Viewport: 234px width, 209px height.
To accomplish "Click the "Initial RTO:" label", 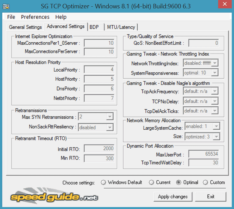I will tap(69, 149).
